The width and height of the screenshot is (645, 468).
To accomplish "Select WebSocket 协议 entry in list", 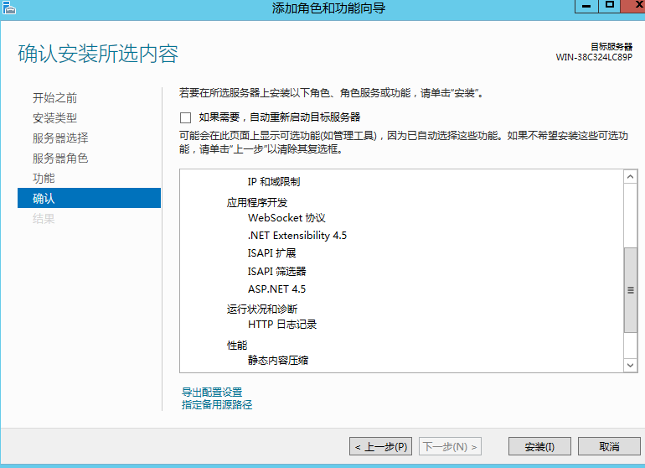I will [286, 218].
